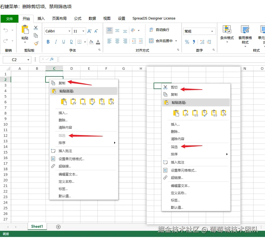Switch to the 公式 ribbon tab
This screenshot has height=240, width=265.
[x=78, y=18]
